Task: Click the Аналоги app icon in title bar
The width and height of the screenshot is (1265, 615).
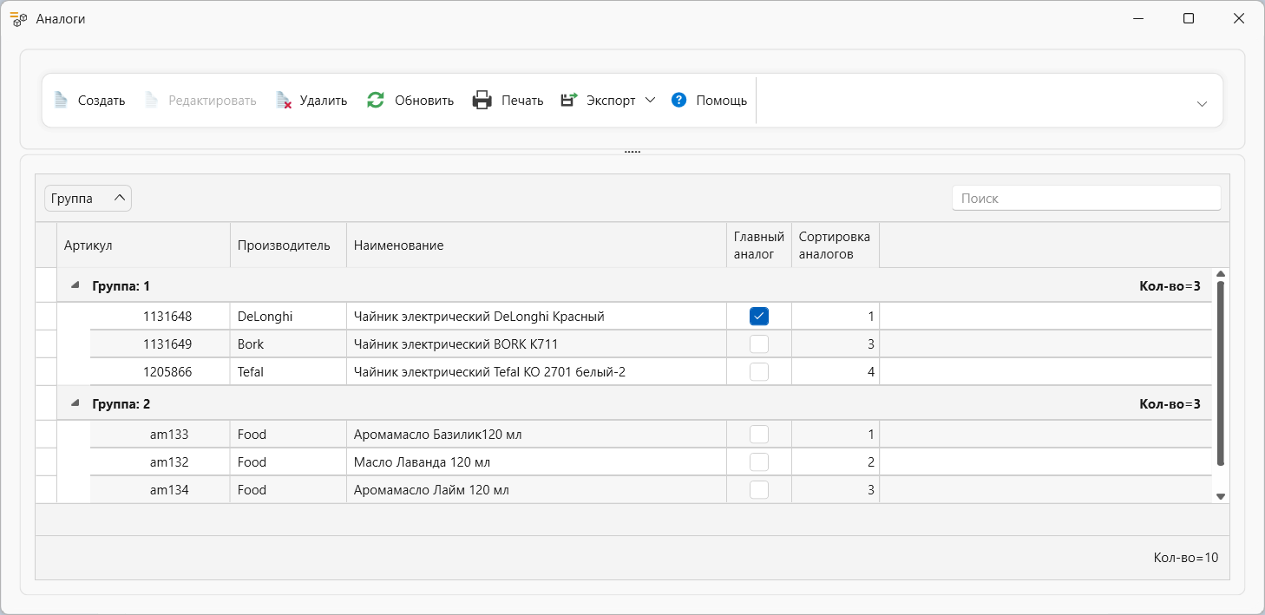Action: (x=18, y=18)
